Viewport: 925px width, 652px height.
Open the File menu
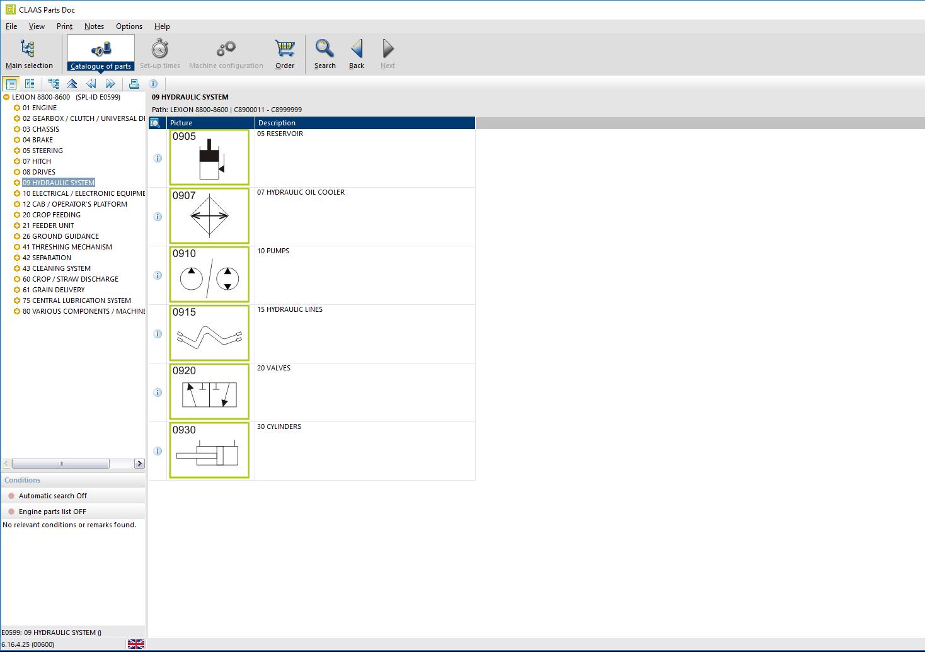tap(11, 26)
